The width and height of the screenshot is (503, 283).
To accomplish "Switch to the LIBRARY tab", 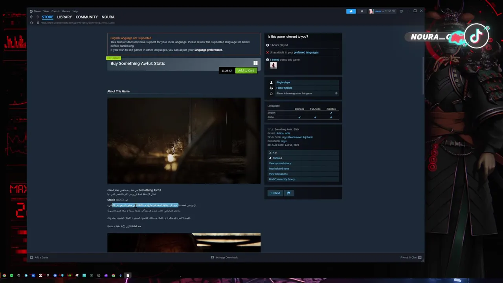I will [x=64, y=17].
